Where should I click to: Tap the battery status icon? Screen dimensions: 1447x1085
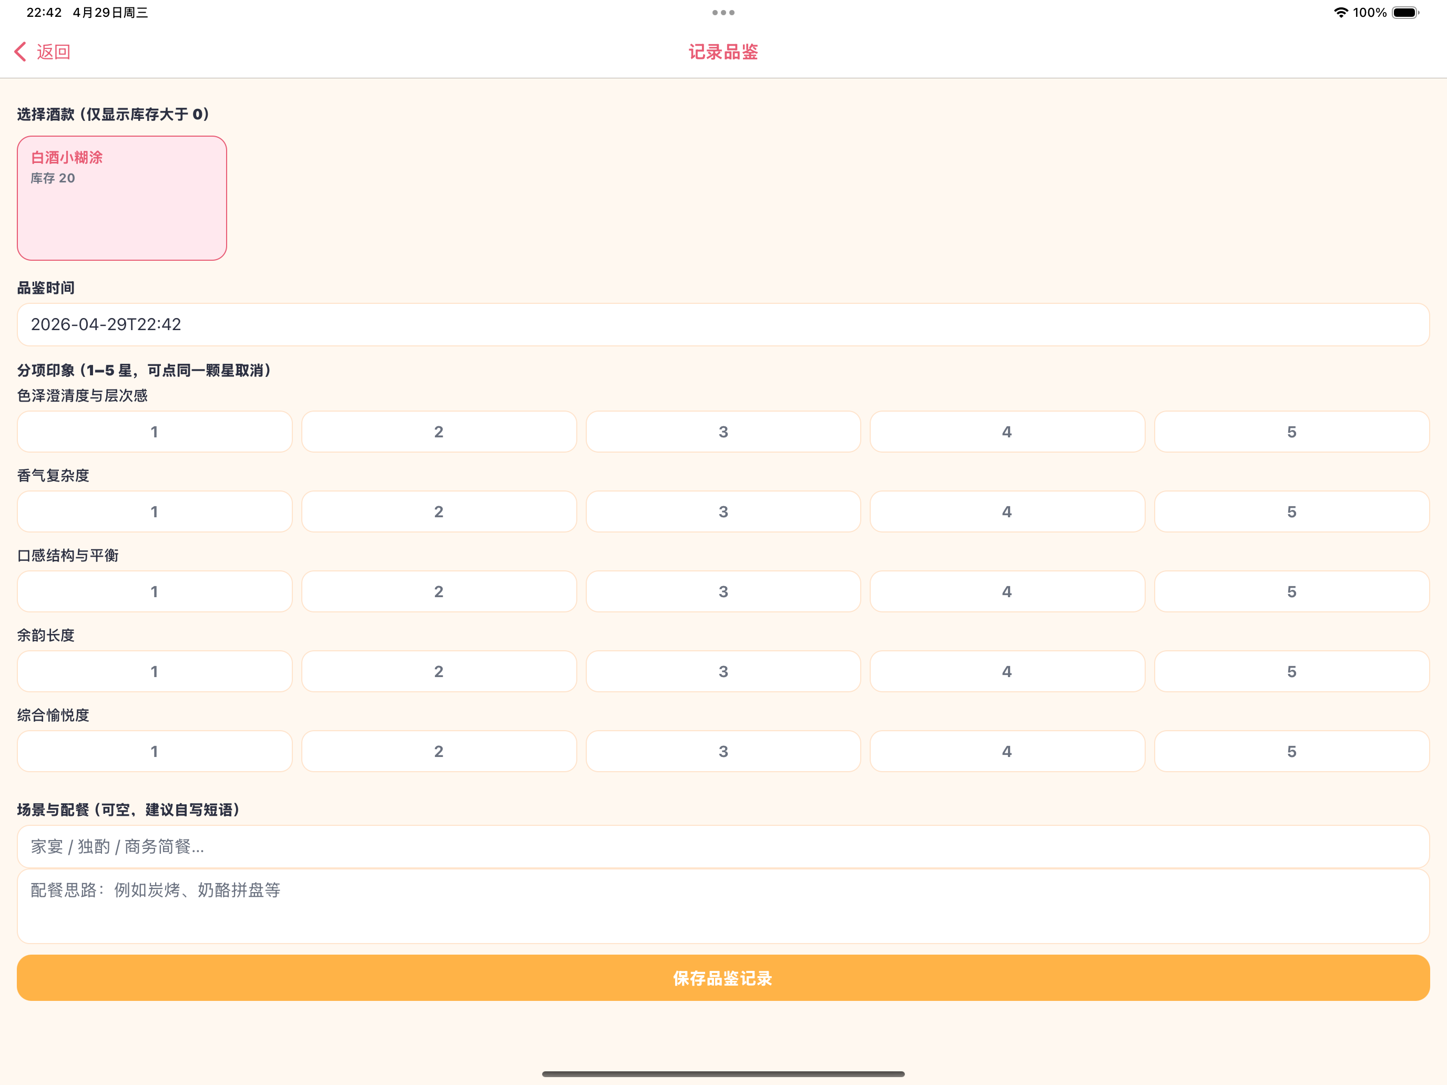(x=1405, y=13)
